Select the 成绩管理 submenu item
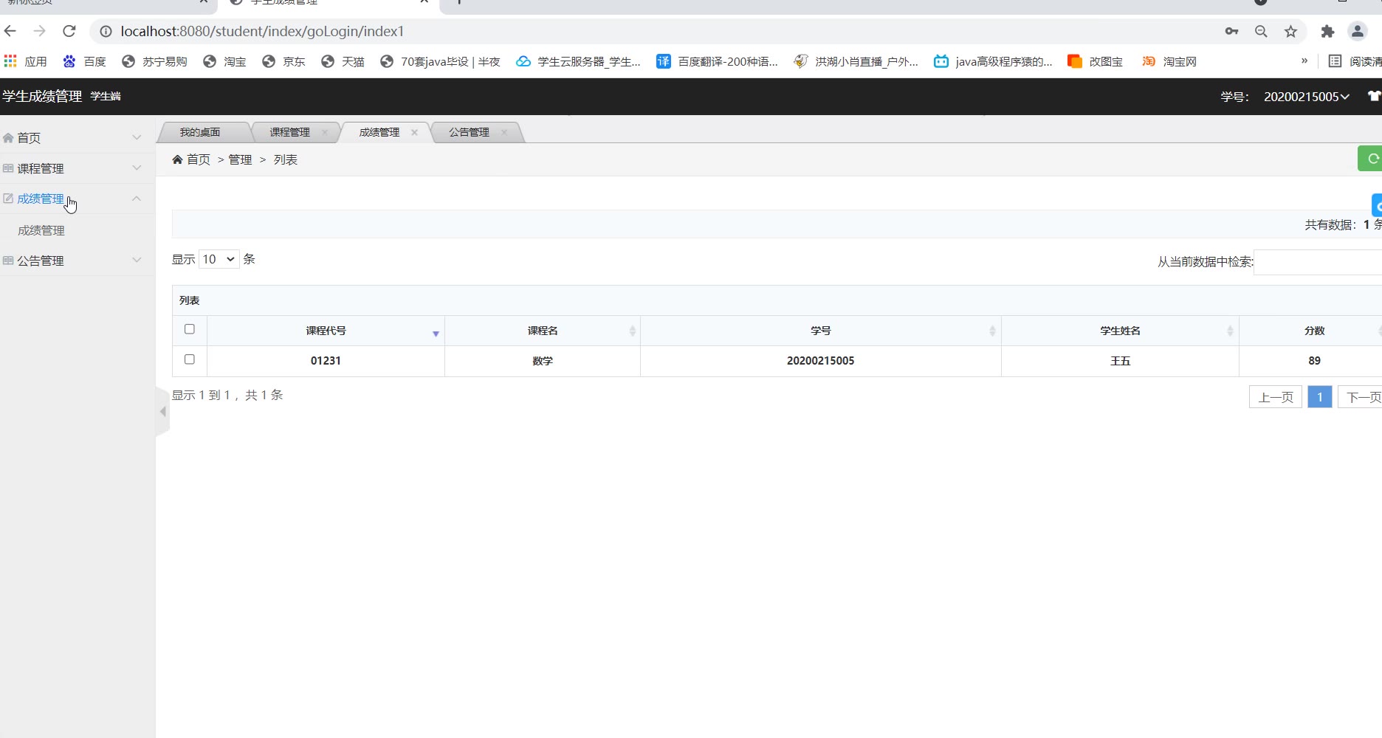This screenshot has height=738, width=1382. point(41,230)
